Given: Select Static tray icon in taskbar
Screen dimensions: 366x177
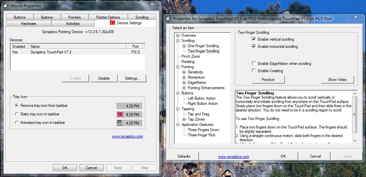Looking at the screenshot, I should (x=16, y=114).
